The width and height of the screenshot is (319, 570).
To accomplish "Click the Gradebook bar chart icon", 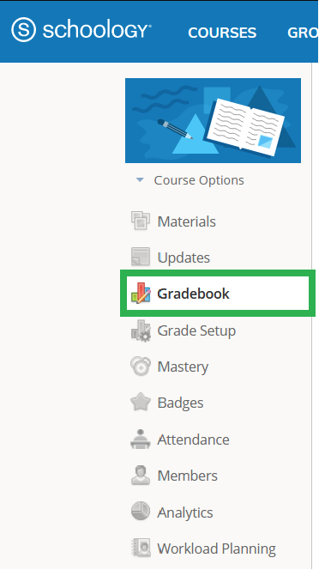I will pyautogui.click(x=141, y=294).
